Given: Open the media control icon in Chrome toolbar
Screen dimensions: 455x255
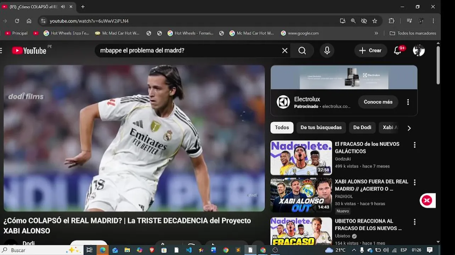Looking at the screenshot, I should 409,21.
